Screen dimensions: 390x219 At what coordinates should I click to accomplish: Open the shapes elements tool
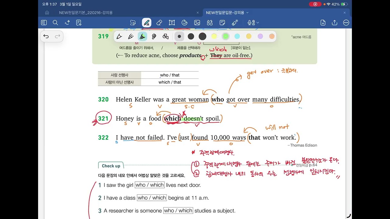click(x=210, y=23)
